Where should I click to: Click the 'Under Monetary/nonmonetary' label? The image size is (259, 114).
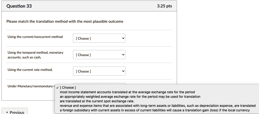point(30,86)
